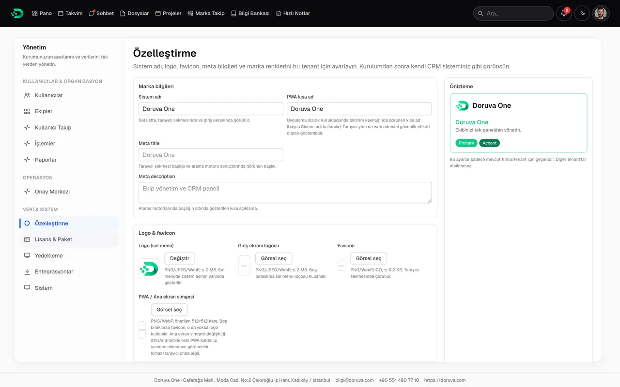Open Bilgi Bankası in top navigation

coord(250,14)
